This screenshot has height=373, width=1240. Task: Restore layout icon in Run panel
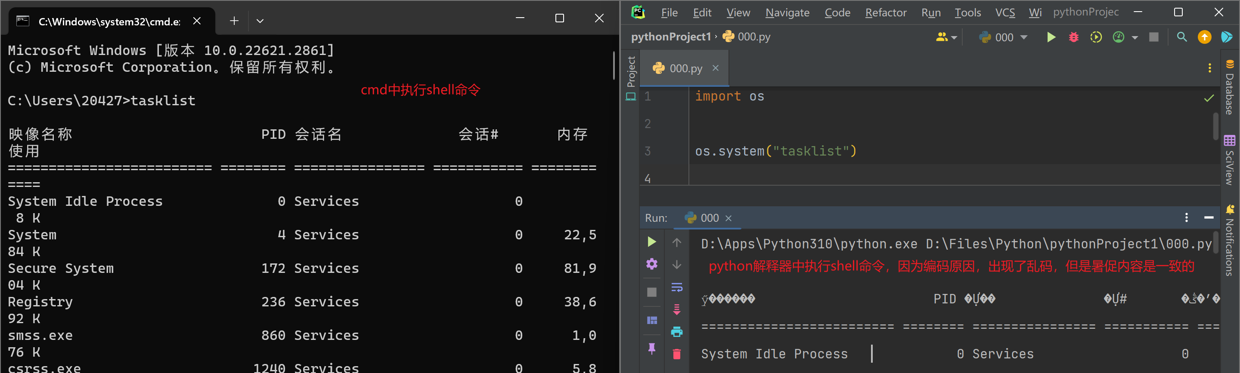point(652,320)
